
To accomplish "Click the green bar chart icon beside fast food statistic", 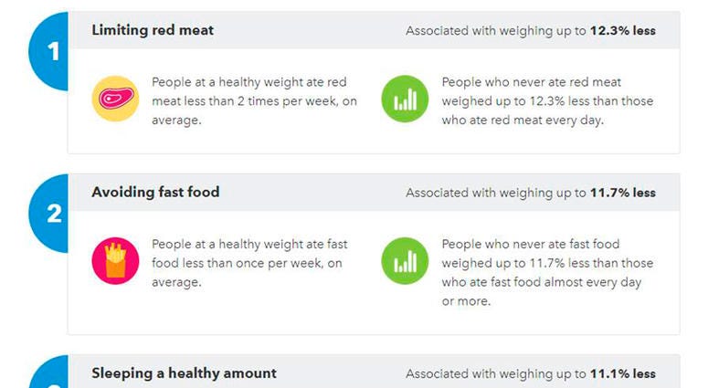I will 405,261.
